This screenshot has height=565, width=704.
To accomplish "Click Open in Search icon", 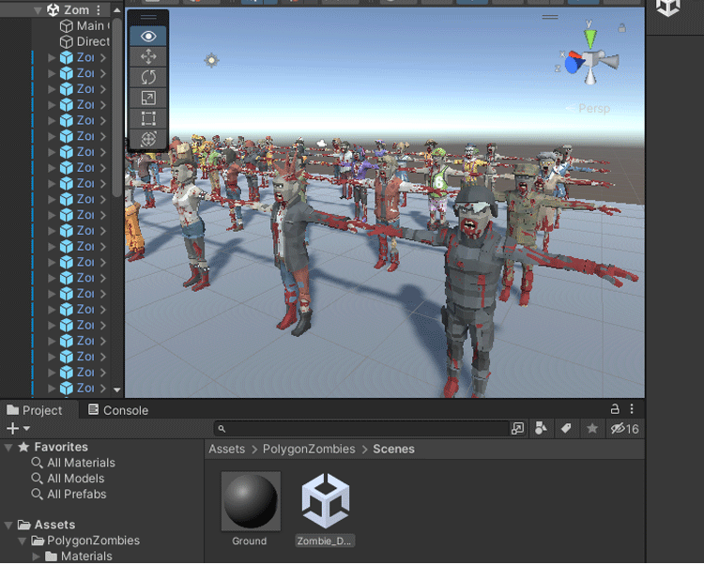I will 517,429.
